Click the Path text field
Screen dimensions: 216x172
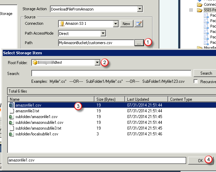(x=96, y=43)
